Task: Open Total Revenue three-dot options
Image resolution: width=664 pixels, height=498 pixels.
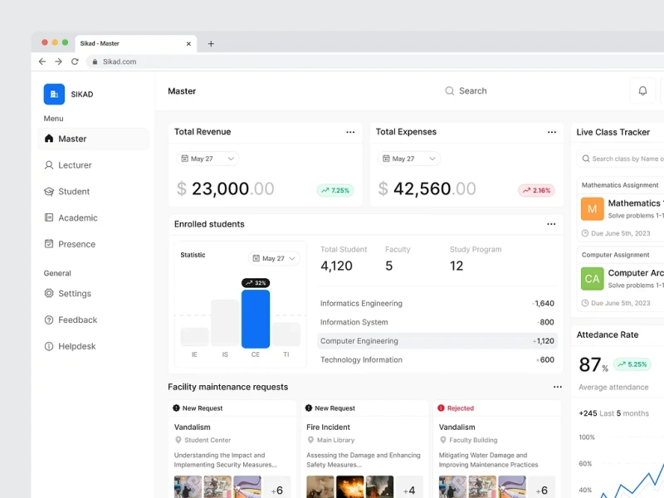Action: coord(350,132)
